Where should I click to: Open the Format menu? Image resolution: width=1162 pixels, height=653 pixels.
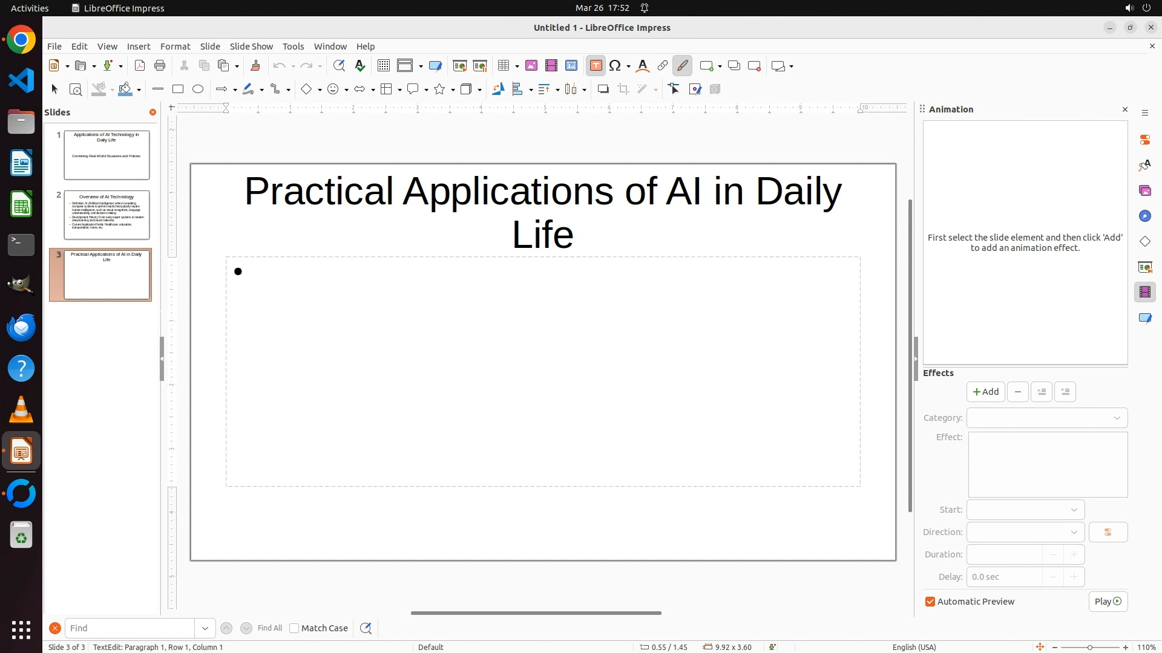(175, 47)
